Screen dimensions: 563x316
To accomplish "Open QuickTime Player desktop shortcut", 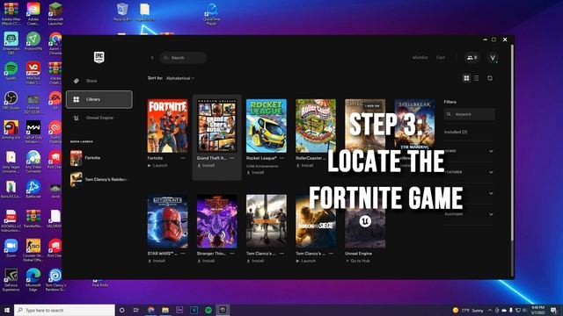I will [x=211, y=14].
